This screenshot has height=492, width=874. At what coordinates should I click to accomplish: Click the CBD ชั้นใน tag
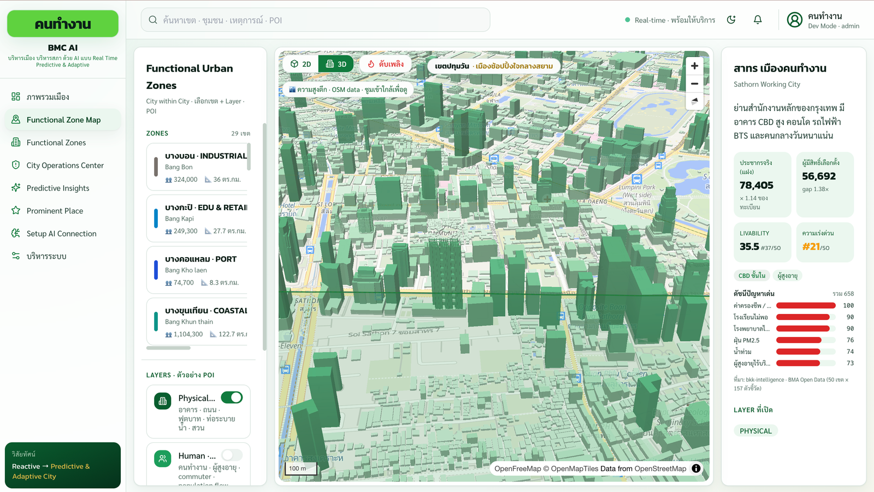752,276
